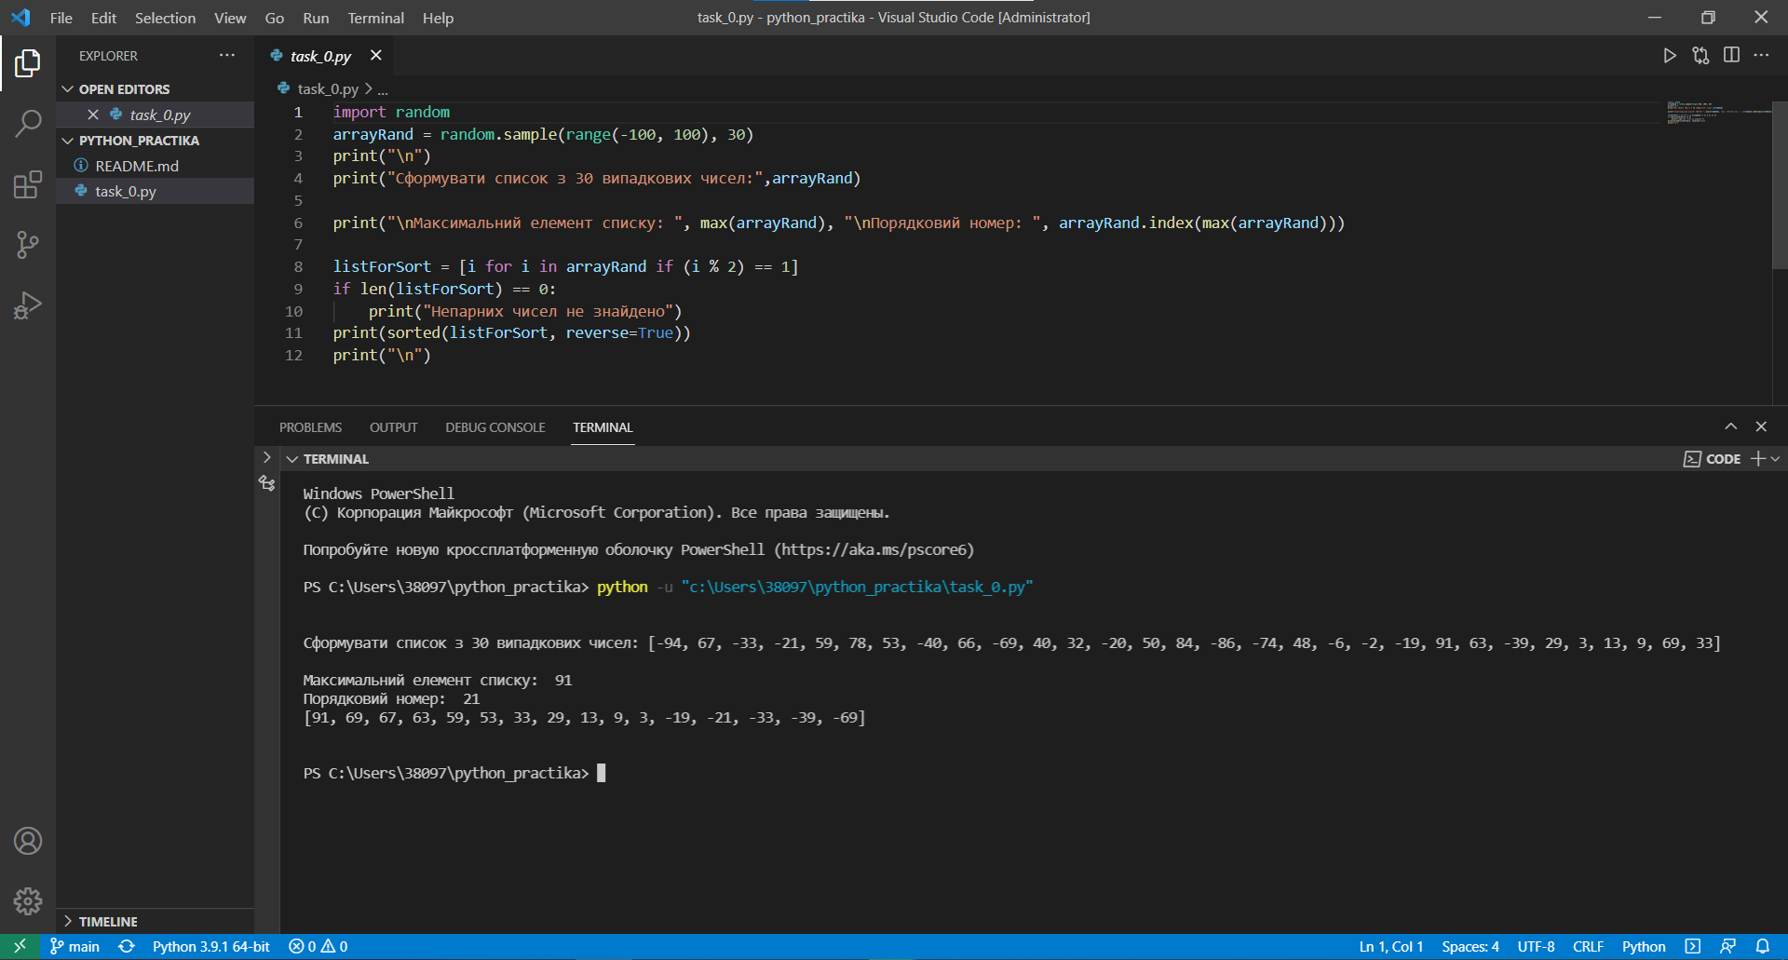Image resolution: width=1788 pixels, height=960 pixels.
Task: Open the Source Control view icon
Action: point(28,245)
